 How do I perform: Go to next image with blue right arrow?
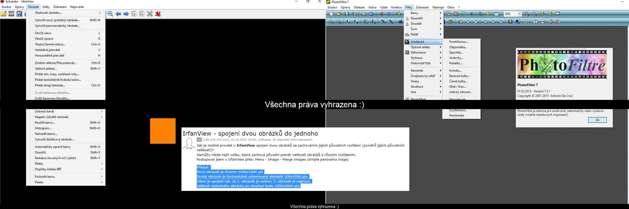point(126,14)
